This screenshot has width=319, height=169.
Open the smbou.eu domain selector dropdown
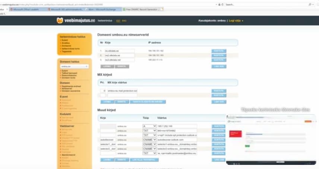[75, 66]
